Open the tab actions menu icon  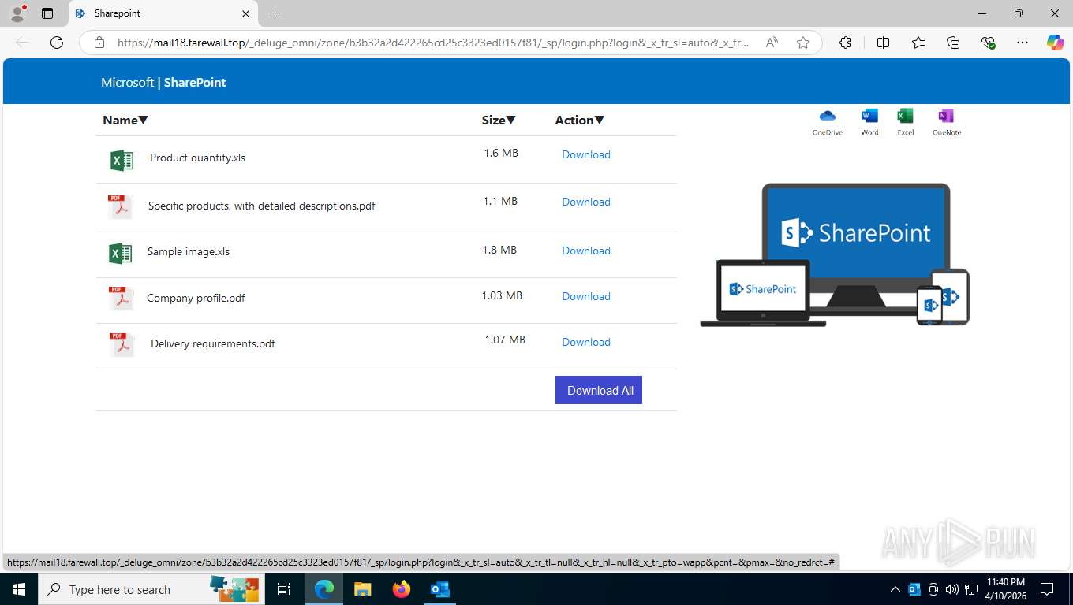point(47,13)
